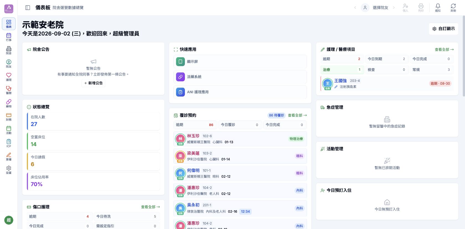Viewport: 465px width, 229px height.
Task: Click 自訂顯示 button
Action: coord(443,29)
